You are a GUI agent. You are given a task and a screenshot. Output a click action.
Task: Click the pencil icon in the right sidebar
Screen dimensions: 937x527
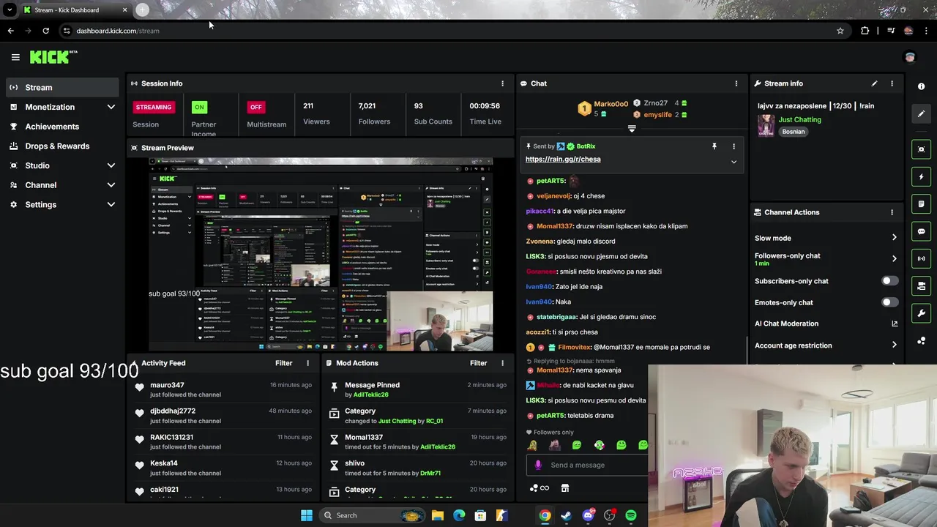point(921,113)
